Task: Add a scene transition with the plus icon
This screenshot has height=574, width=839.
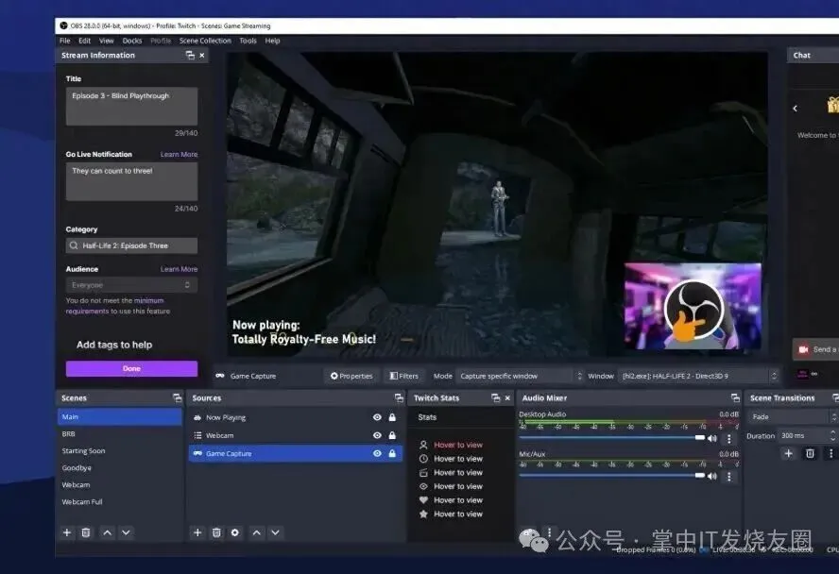Action: 788,453
